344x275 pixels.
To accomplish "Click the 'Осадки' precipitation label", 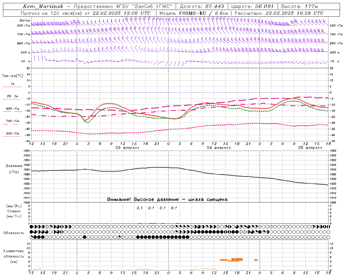I will (x=14, y=211).
